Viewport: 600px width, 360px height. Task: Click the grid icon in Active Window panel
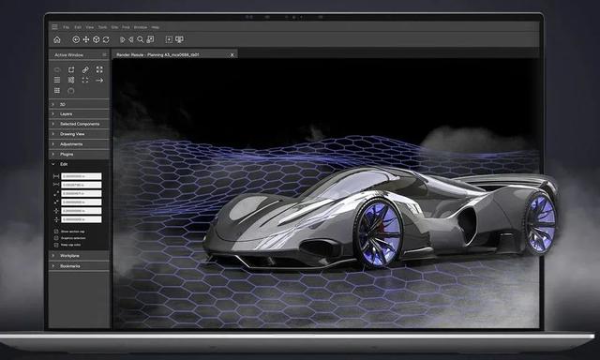point(57,90)
